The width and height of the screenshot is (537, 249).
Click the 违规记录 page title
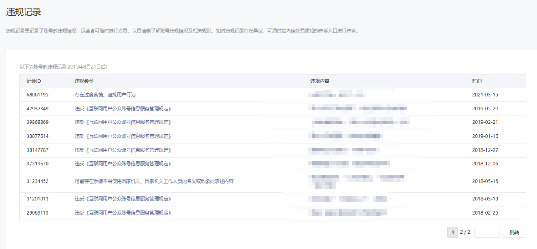(24, 12)
